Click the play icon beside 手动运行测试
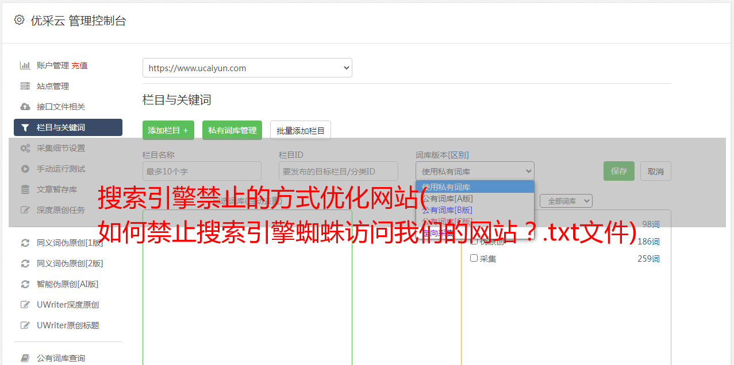 25,169
